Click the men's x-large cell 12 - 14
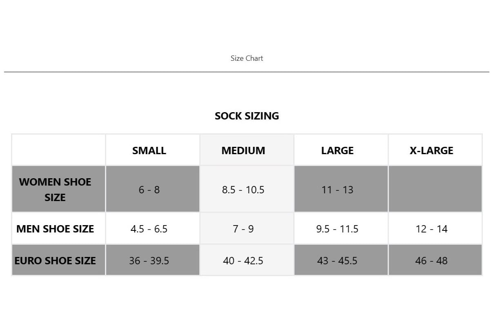Image resolution: width=493 pixels, height=312 pixels. (x=431, y=229)
